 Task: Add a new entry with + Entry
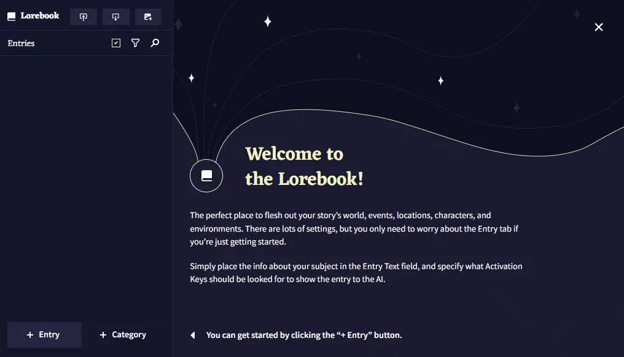click(44, 335)
